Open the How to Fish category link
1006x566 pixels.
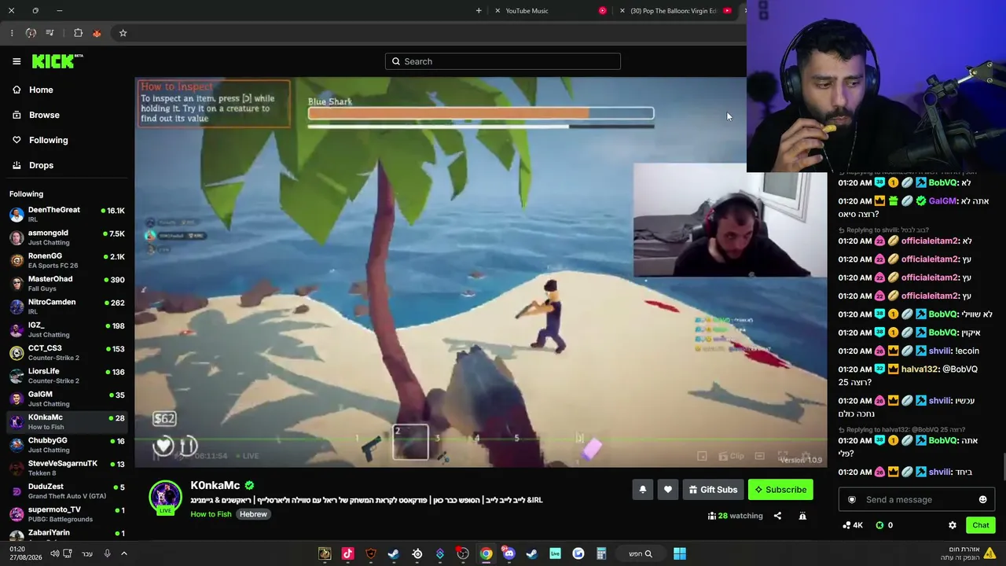coord(211,514)
